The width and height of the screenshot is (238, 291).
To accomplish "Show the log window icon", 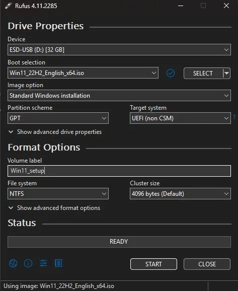I will (x=58, y=263).
